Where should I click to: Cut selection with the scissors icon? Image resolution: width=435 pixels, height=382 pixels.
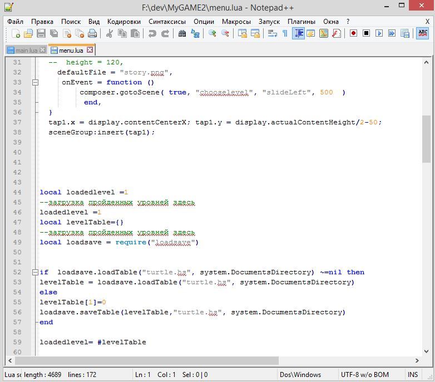pyautogui.click(x=109, y=33)
